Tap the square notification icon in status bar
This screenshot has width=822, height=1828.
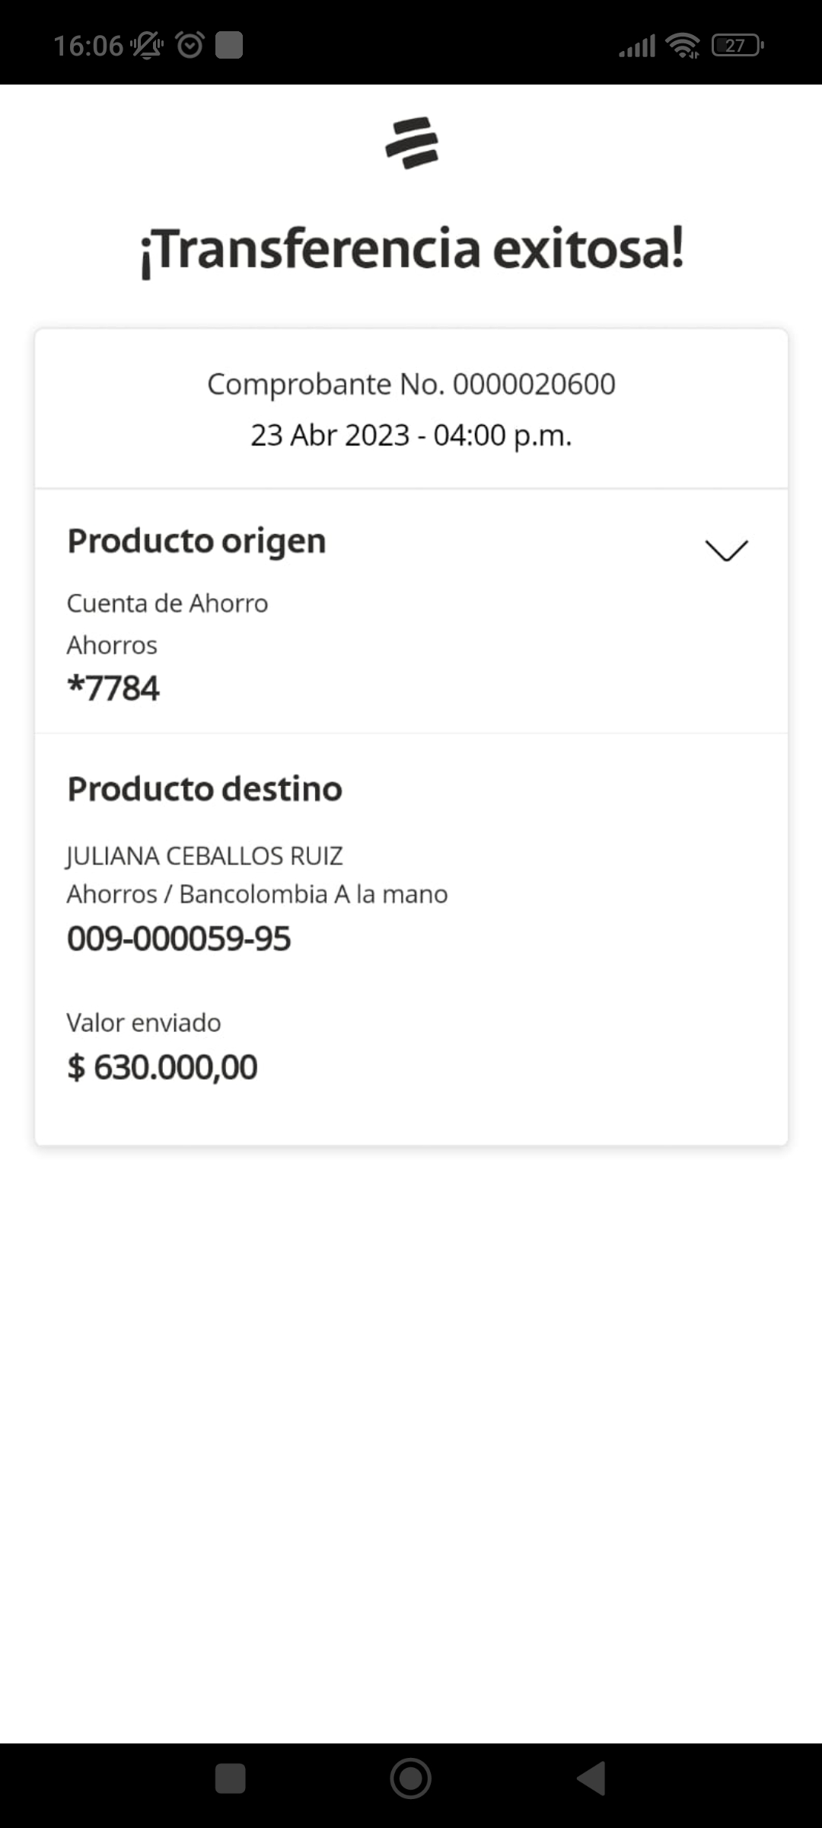click(x=229, y=46)
